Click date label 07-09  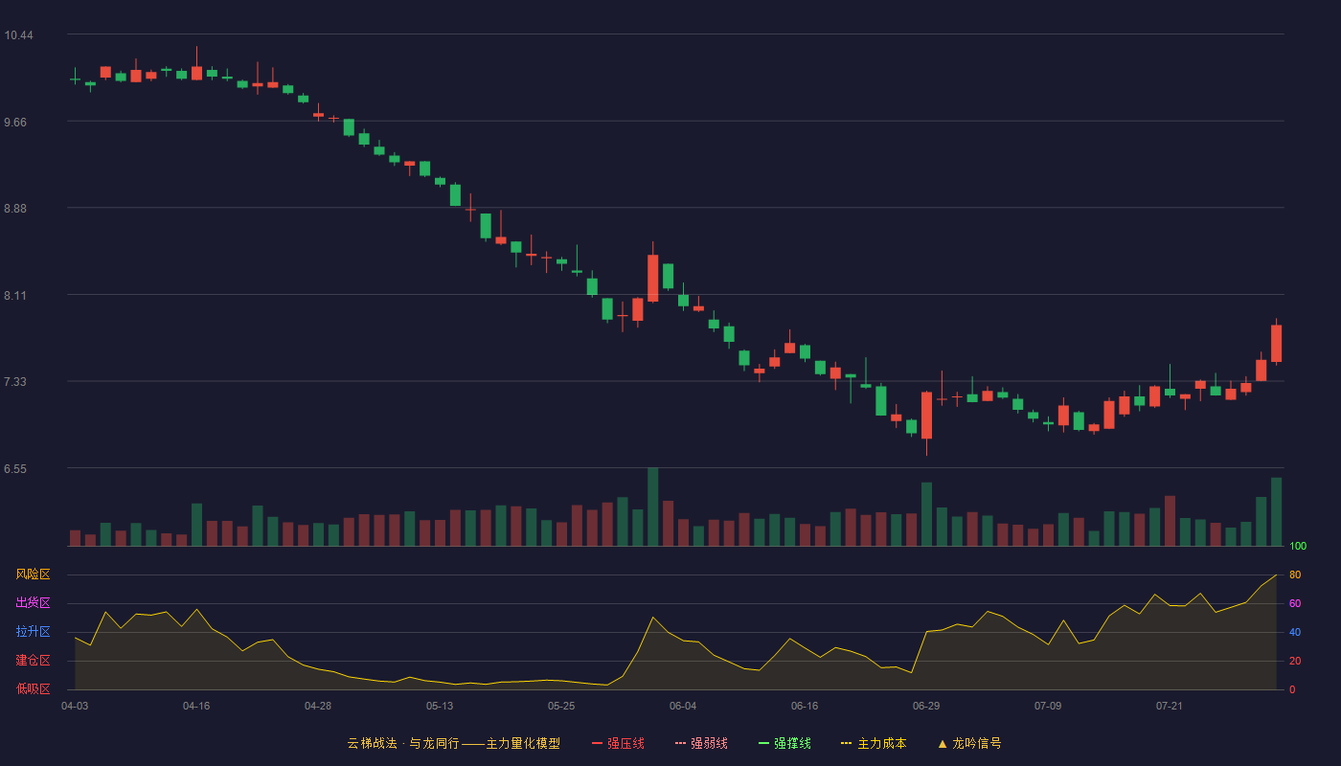(1048, 706)
